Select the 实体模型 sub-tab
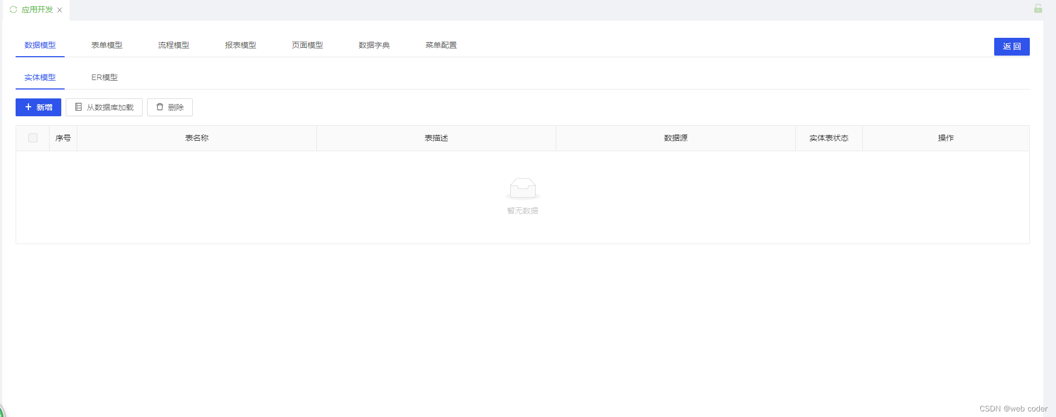1056x417 pixels. tap(40, 77)
